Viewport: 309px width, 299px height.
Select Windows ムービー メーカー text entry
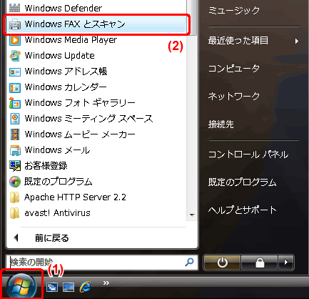click(80, 134)
